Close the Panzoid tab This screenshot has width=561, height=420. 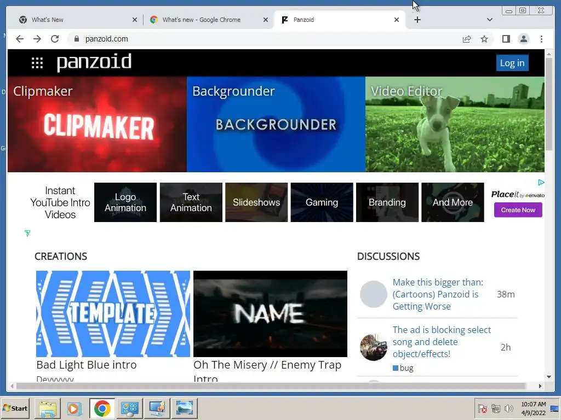coord(397,20)
